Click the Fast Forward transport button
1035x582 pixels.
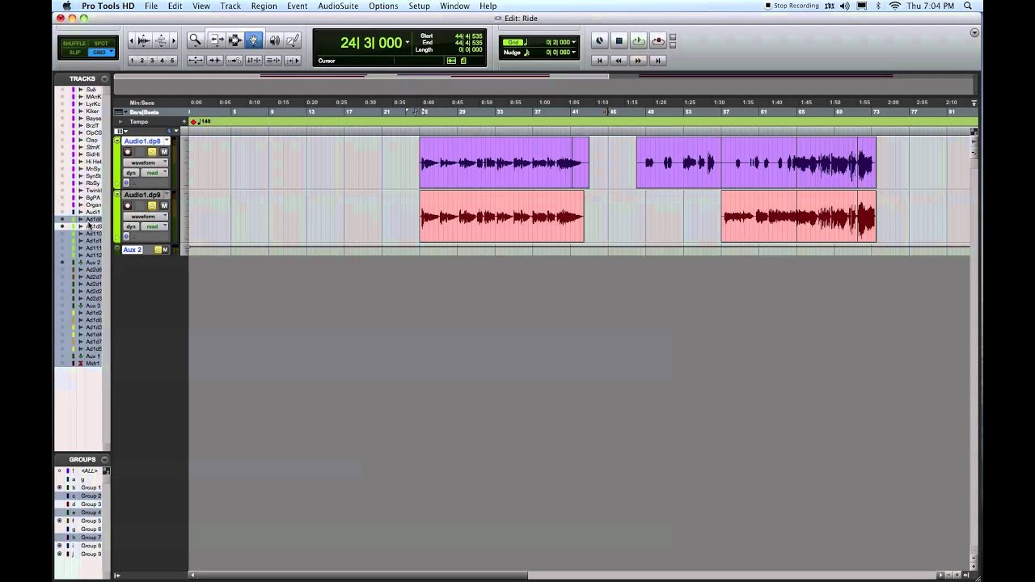pos(638,60)
